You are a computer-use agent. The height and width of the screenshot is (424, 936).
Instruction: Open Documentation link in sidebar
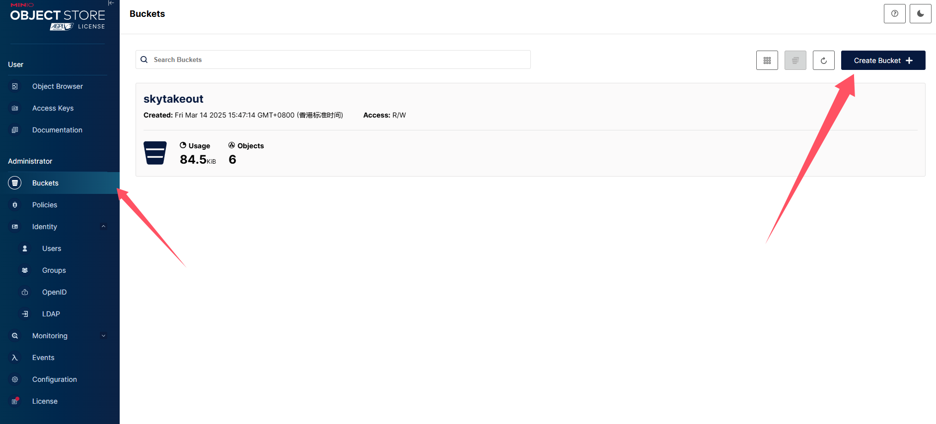57,130
